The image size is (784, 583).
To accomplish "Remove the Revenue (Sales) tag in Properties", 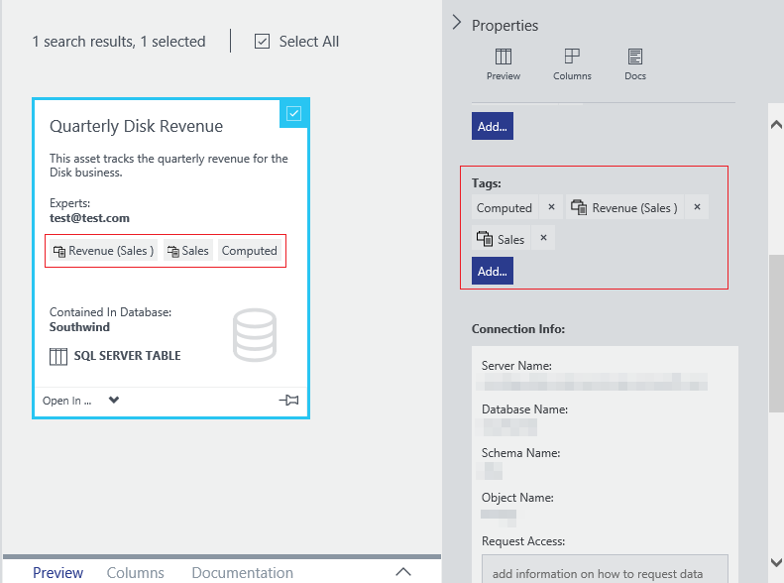I will click(x=697, y=207).
